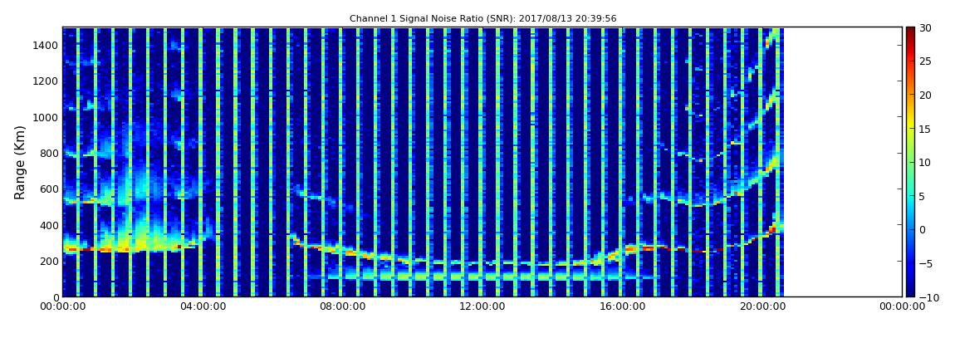Click the 1400 range tick label
The width and height of the screenshot is (955, 338).
point(47,45)
